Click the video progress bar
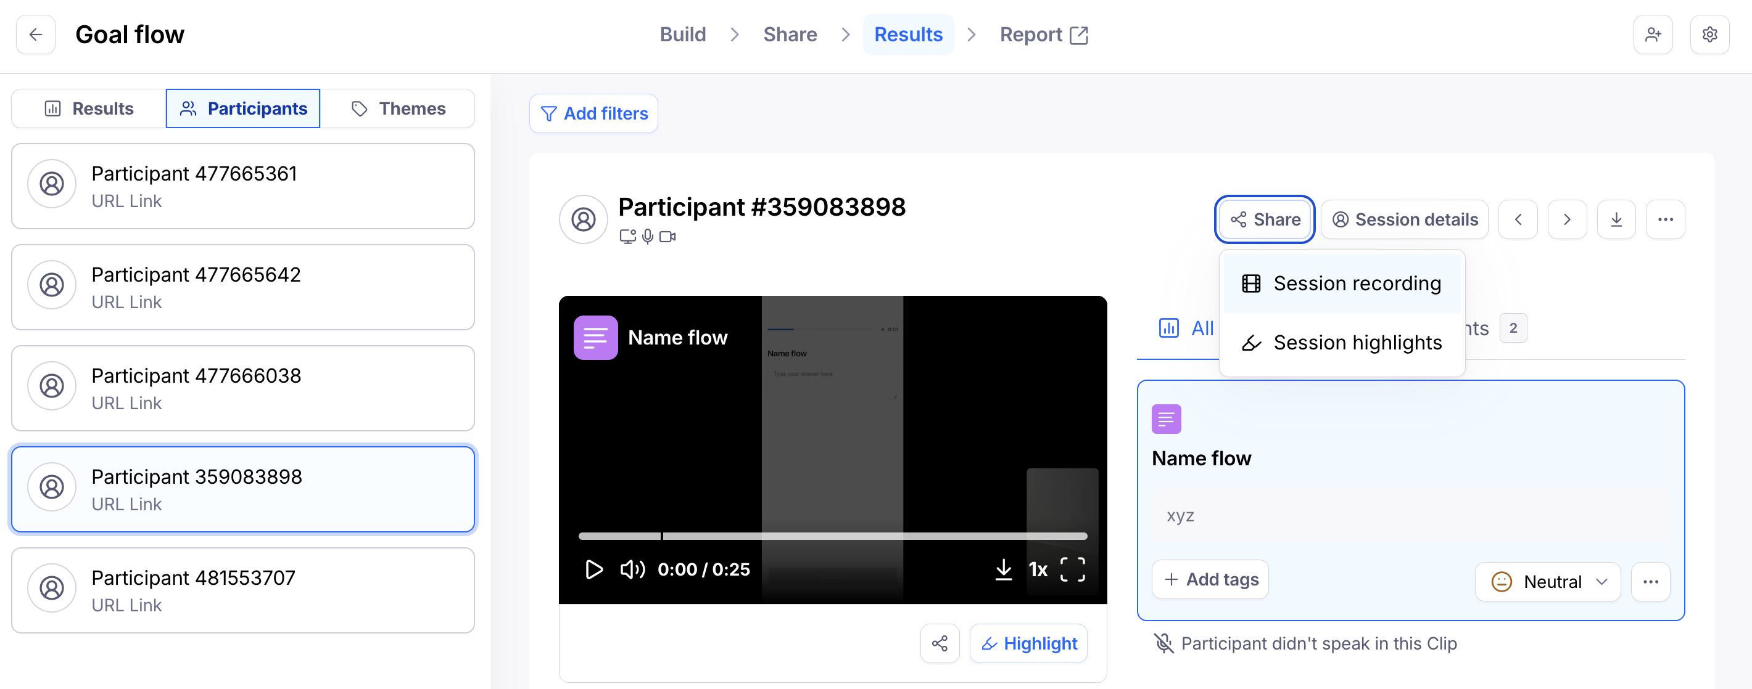 832,536
